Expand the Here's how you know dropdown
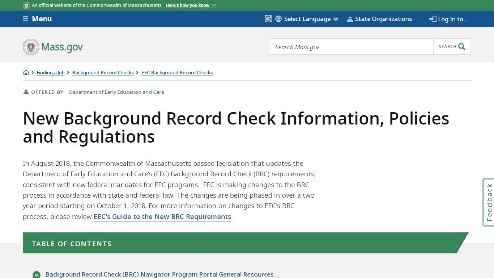The width and height of the screenshot is (494, 278). 191,5
